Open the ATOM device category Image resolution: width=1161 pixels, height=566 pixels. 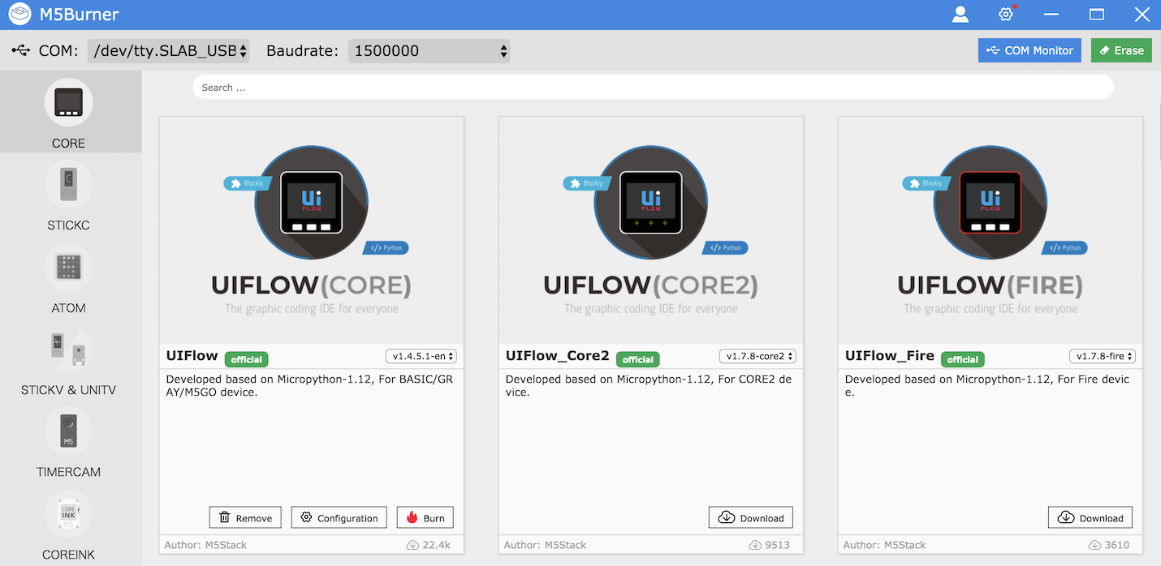click(x=68, y=268)
